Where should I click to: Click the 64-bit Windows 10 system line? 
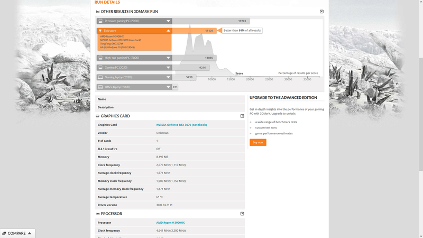117,48
